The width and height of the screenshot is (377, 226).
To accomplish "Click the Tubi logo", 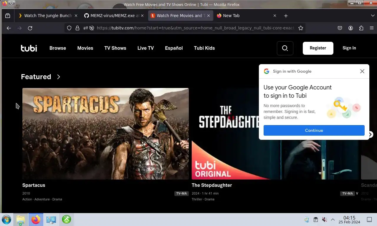I will (x=29, y=48).
